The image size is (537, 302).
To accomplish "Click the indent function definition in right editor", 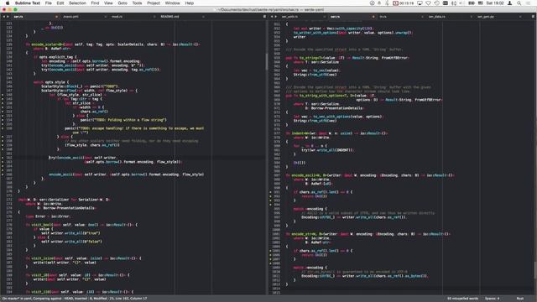I will tap(297, 133).
